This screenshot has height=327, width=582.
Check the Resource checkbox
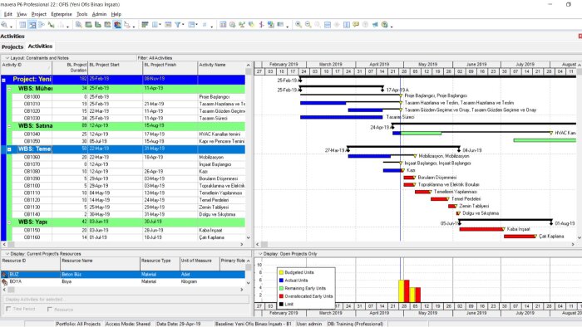(x=50, y=310)
